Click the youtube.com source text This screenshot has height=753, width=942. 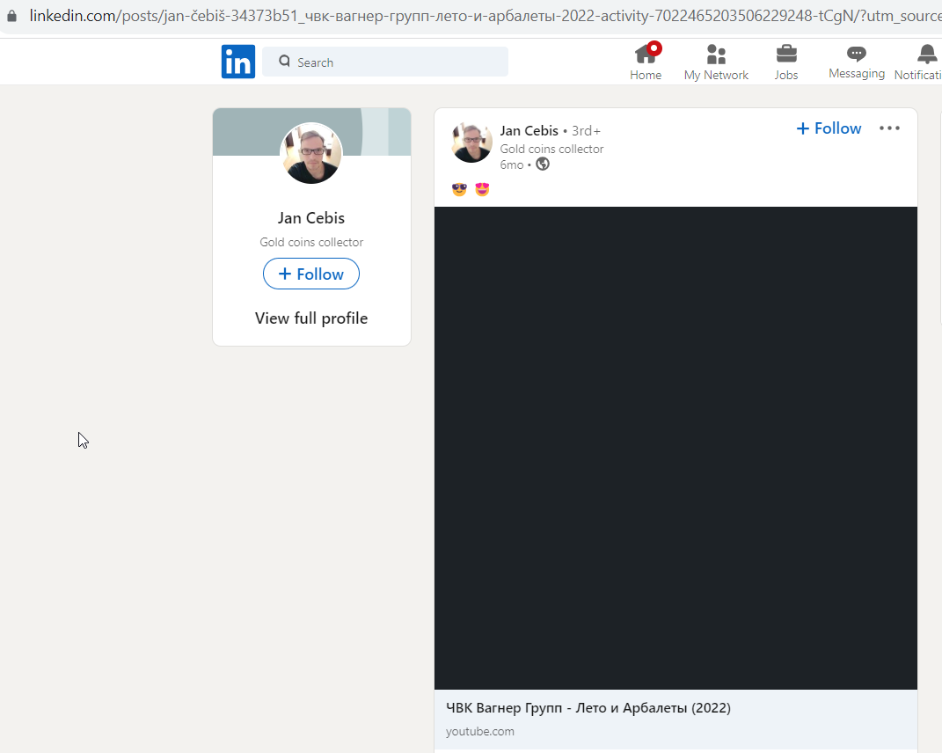pyautogui.click(x=480, y=731)
